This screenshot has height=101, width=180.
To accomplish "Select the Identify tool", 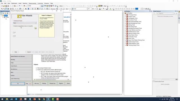I will [x=28, y=9].
